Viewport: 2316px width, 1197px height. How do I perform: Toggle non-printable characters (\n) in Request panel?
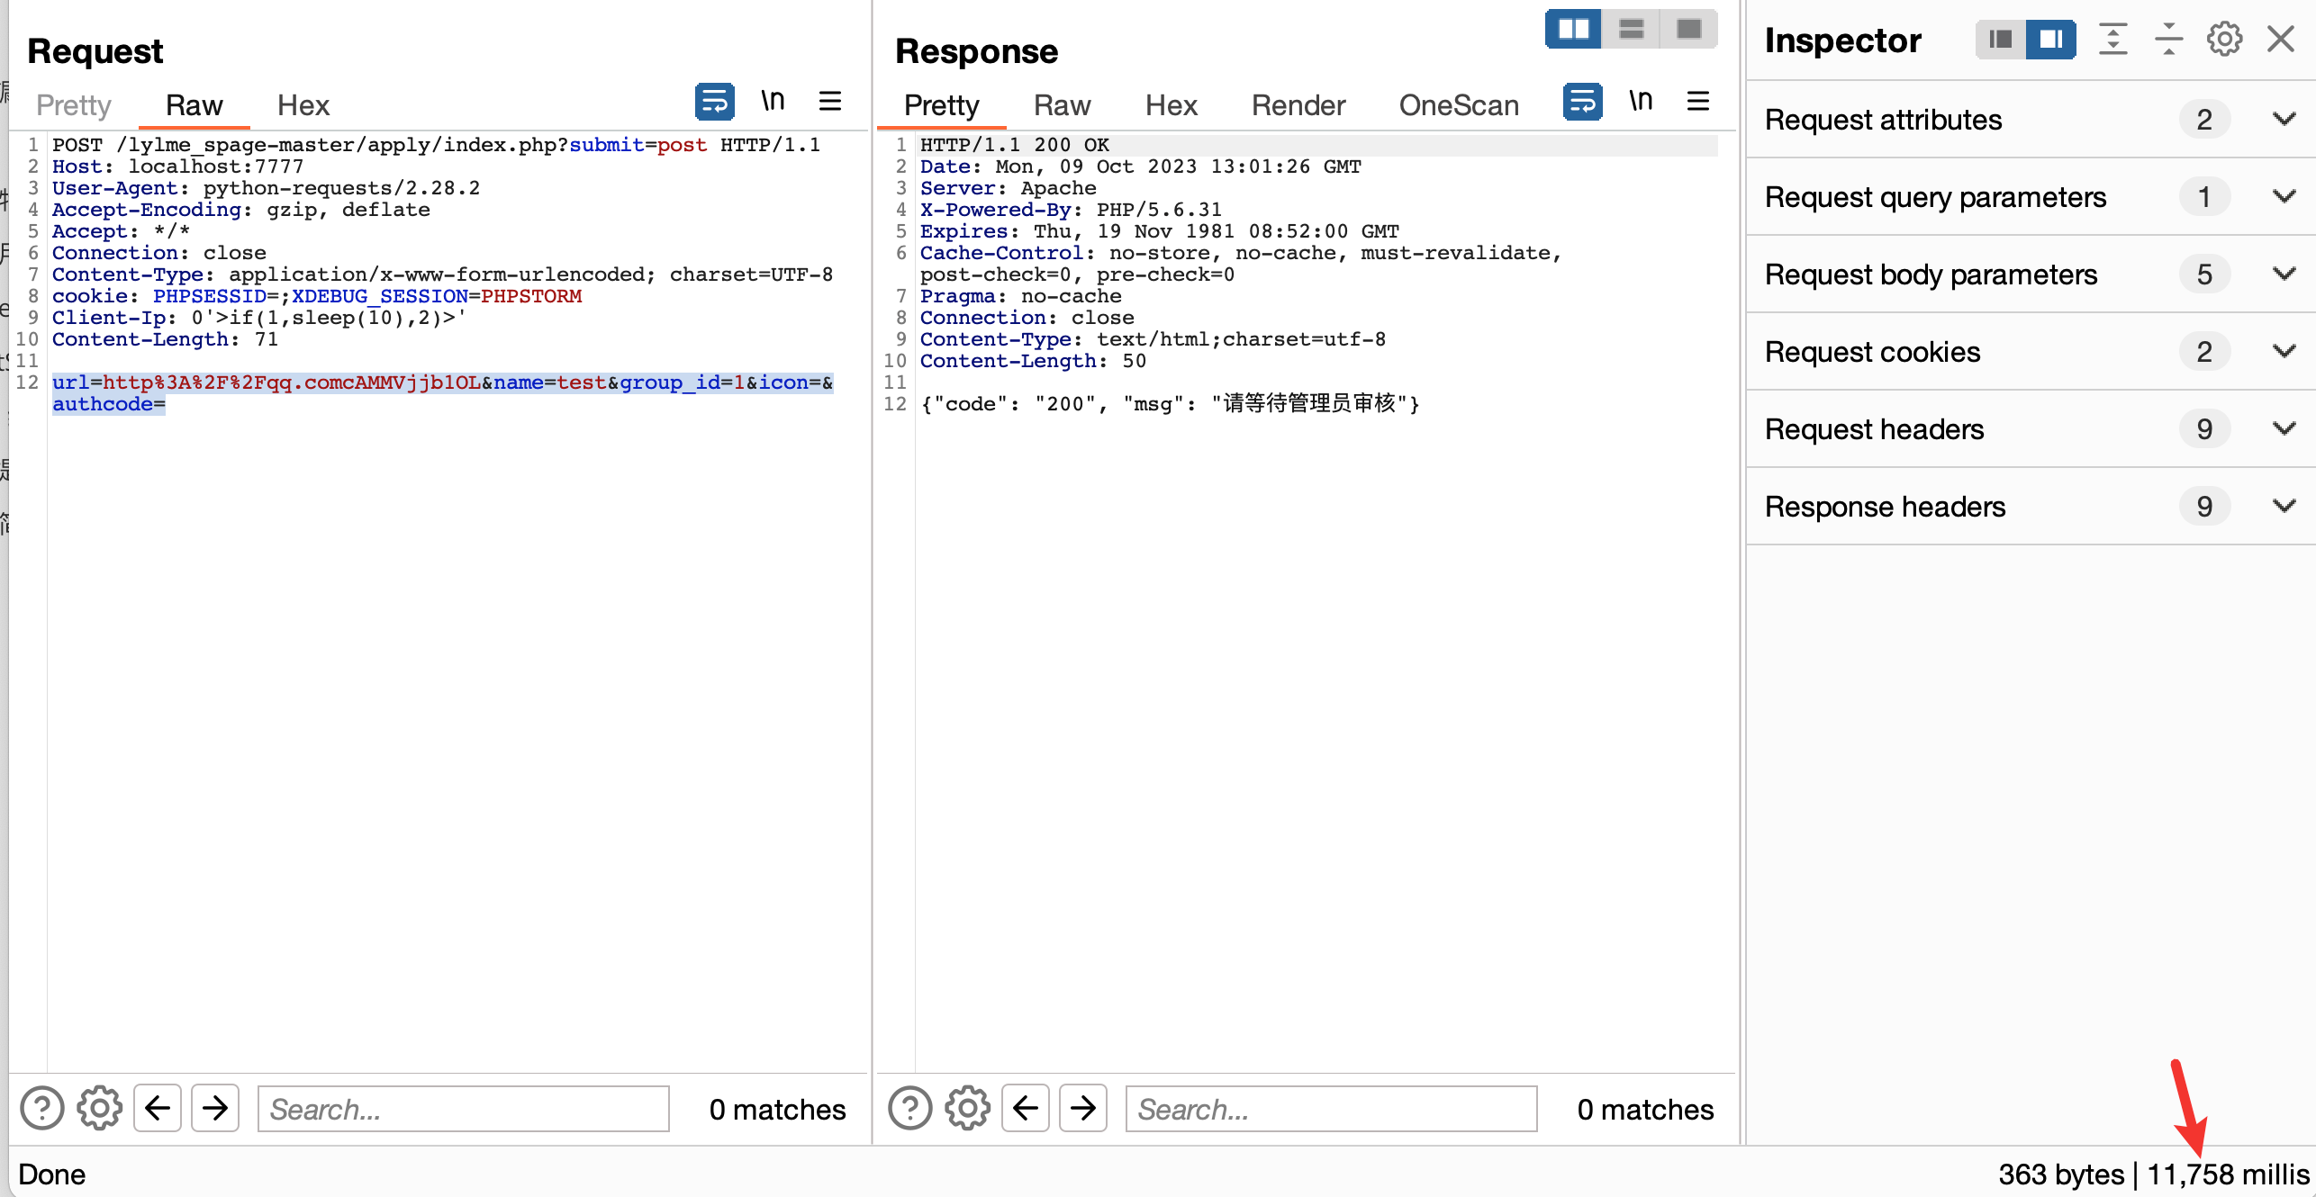click(772, 101)
